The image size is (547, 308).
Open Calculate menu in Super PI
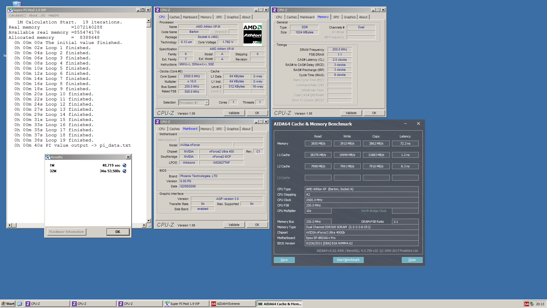pyautogui.click(x=17, y=15)
